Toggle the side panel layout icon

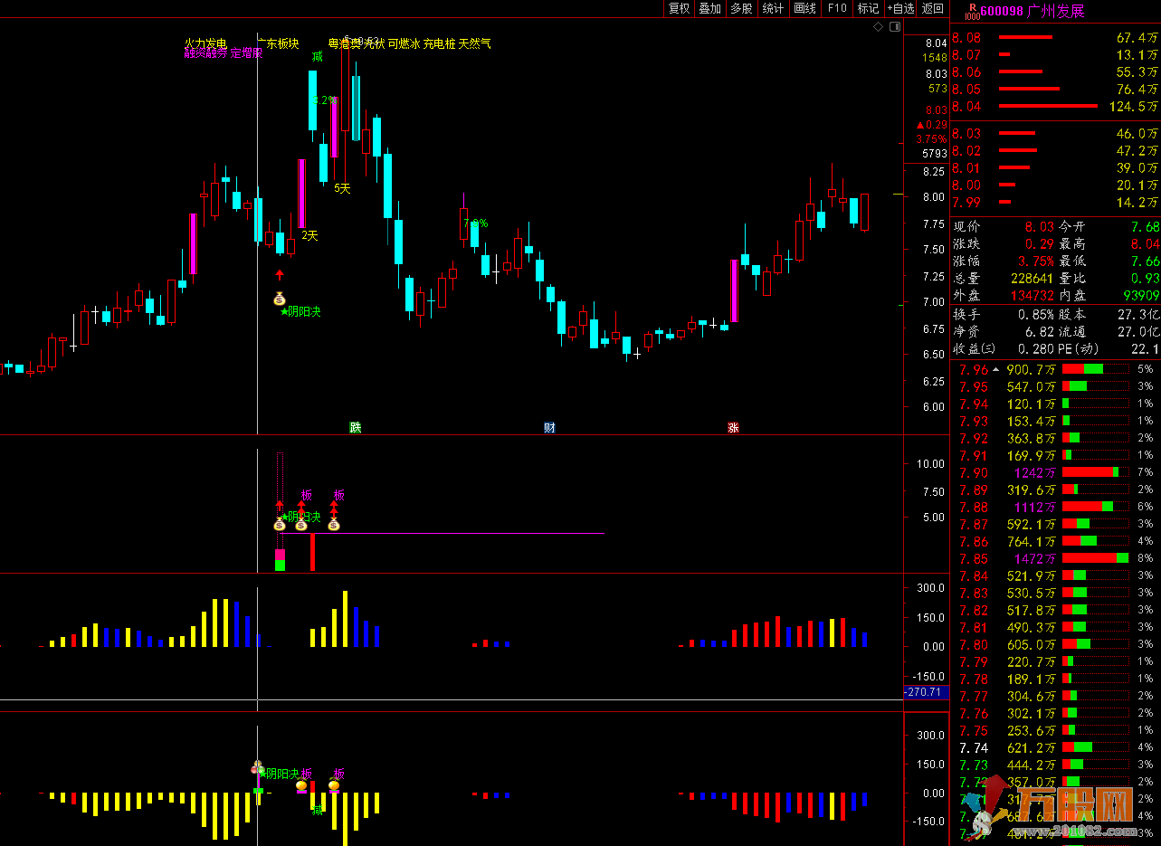point(895,27)
